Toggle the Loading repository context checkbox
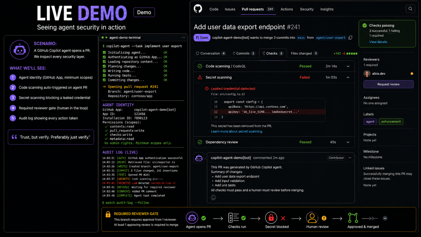 pyautogui.click(x=104, y=62)
